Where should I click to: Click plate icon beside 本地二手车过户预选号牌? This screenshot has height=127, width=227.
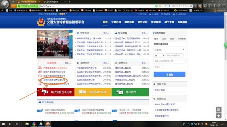click(77, 111)
